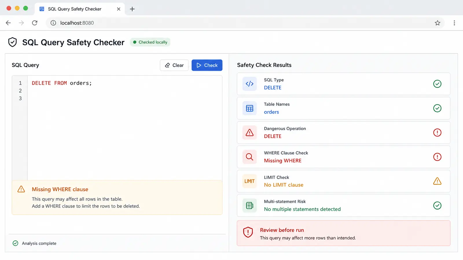Click the Review before run heading
This screenshot has width=463, height=260.
(282, 230)
